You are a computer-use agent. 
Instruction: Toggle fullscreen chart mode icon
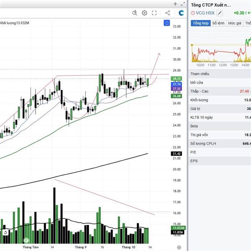154,13
